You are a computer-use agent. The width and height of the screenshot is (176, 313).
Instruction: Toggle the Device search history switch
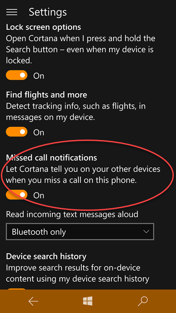(17, 289)
